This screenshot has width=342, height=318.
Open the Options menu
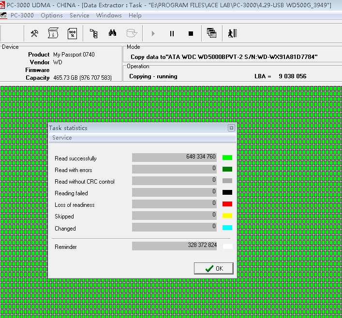click(52, 15)
